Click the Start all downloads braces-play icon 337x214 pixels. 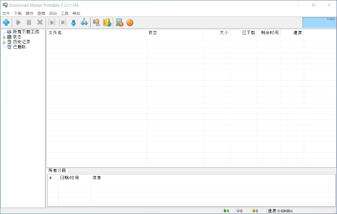point(51,22)
